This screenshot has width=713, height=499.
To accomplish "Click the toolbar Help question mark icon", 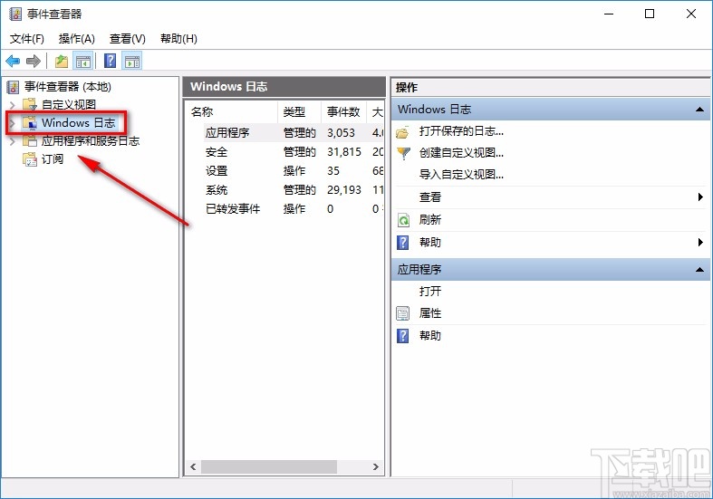I will coord(110,61).
